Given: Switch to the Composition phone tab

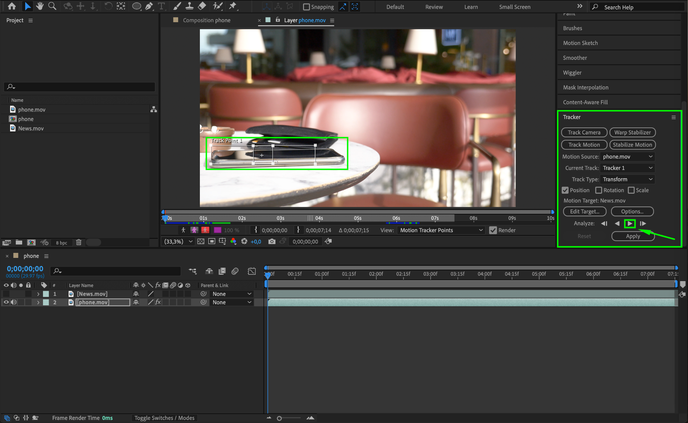Looking at the screenshot, I should click(206, 20).
